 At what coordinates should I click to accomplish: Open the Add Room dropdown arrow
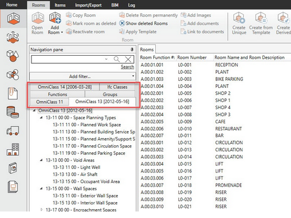(x=62, y=32)
